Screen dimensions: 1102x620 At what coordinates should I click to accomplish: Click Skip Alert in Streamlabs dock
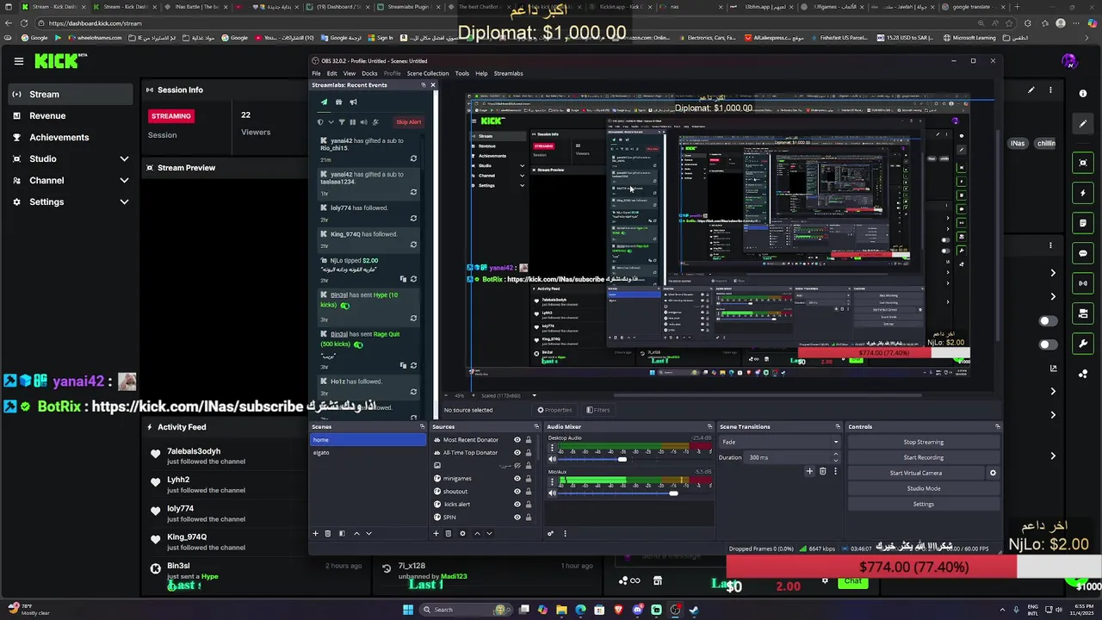(409, 122)
